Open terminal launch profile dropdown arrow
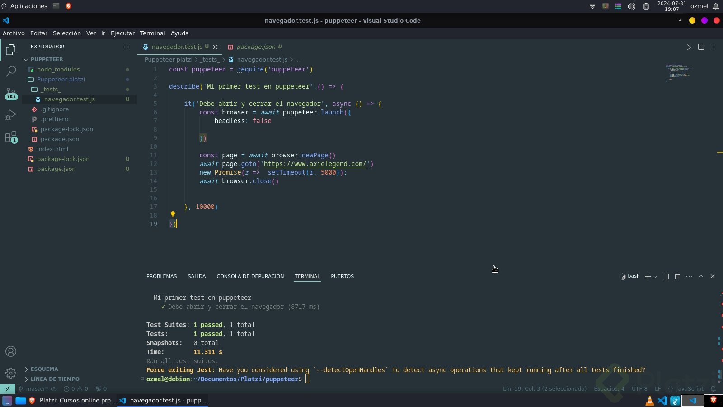The width and height of the screenshot is (723, 407). tap(655, 277)
